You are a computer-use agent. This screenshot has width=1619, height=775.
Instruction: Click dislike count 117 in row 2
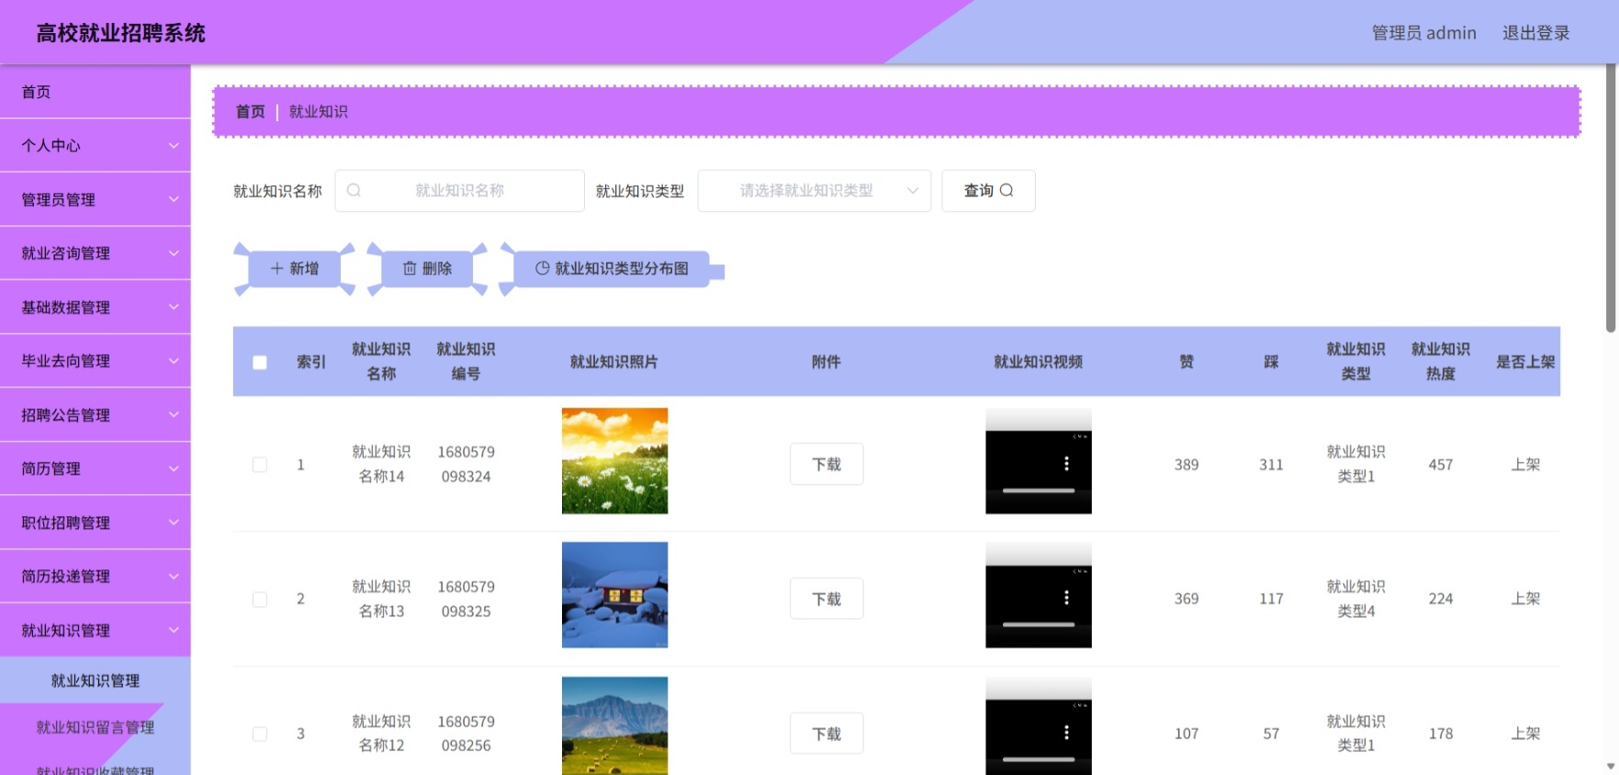tap(1271, 599)
